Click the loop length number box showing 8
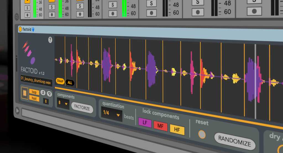This screenshot has height=153, width=283. click(46, 101)
